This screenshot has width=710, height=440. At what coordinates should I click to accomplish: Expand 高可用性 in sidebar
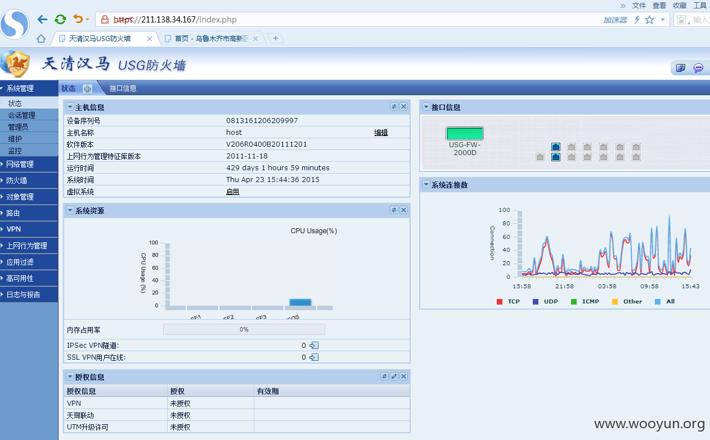coord(29,278)
